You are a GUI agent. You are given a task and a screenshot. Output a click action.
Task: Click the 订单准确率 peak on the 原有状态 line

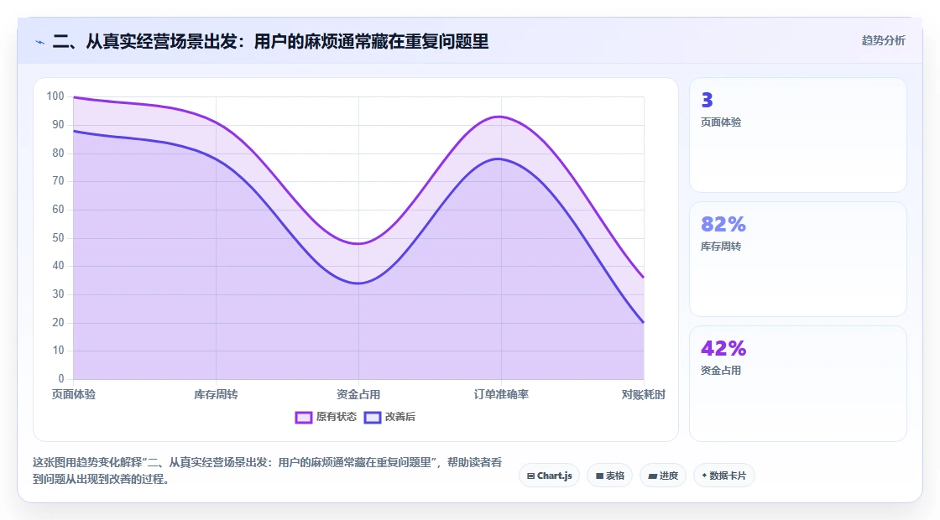tap(501, 117)
